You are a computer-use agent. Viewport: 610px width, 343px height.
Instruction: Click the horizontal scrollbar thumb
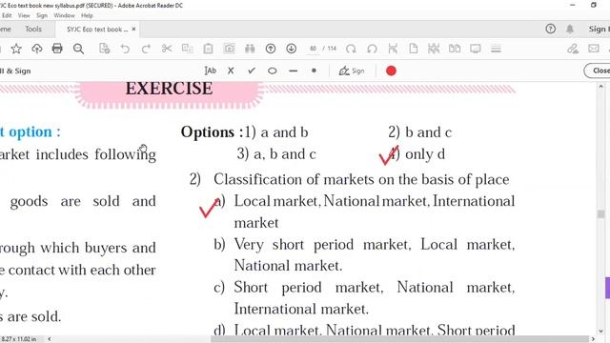click(x=400, y=339)
